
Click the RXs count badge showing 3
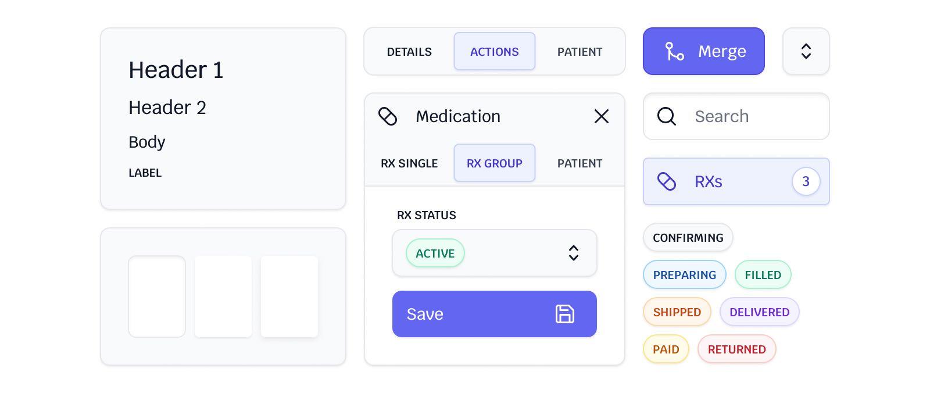coord(806,181)
